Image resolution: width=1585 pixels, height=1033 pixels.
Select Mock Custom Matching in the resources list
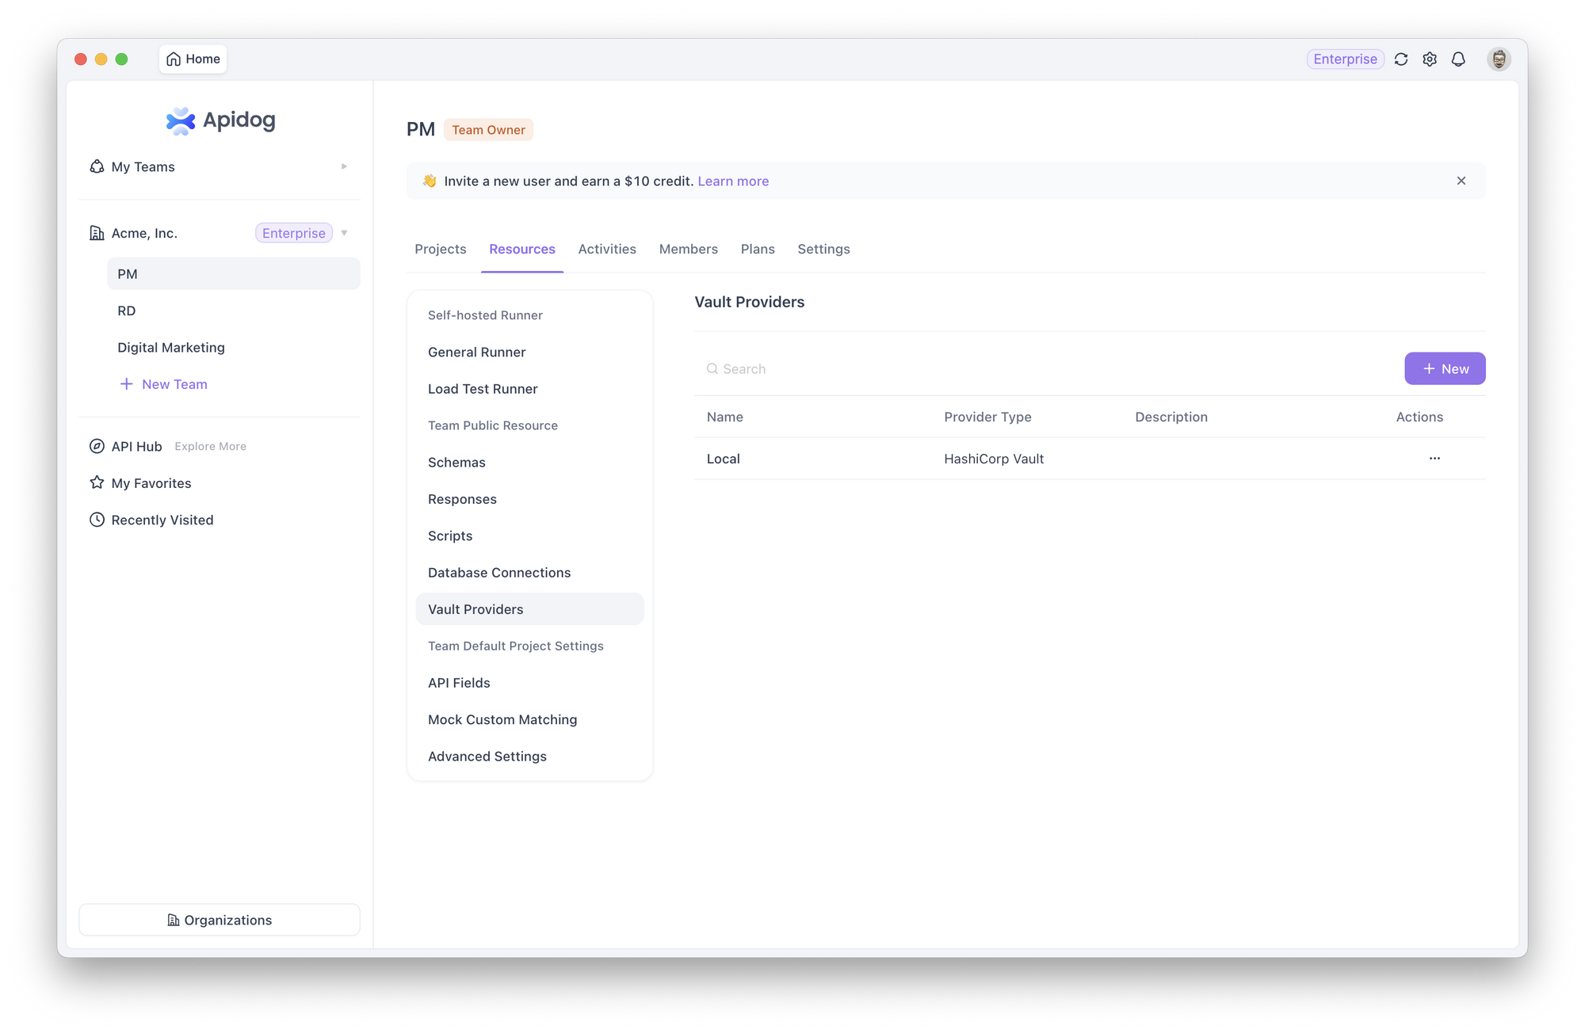(x=502, y=719)
